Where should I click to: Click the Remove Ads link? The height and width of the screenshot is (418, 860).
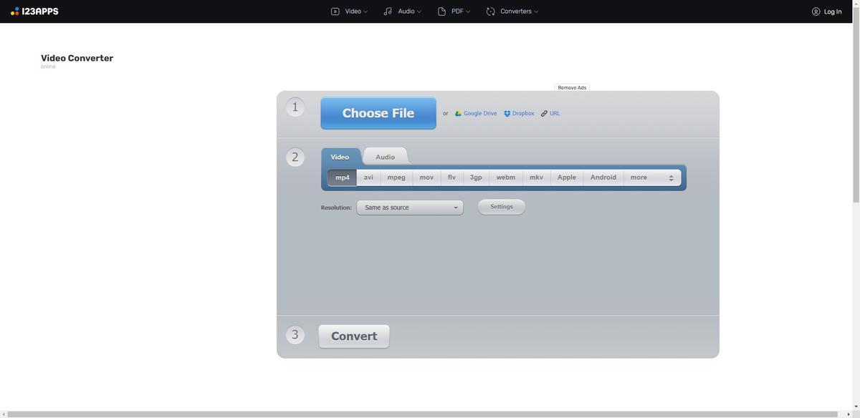click(x=572, y=87)
